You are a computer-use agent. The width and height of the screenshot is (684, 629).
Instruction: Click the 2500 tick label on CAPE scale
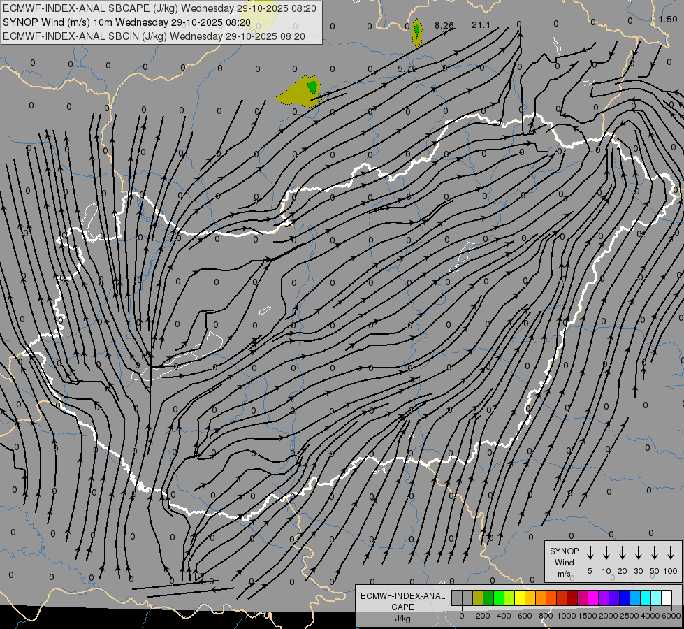pyautogui.click(x=629, y=616)
